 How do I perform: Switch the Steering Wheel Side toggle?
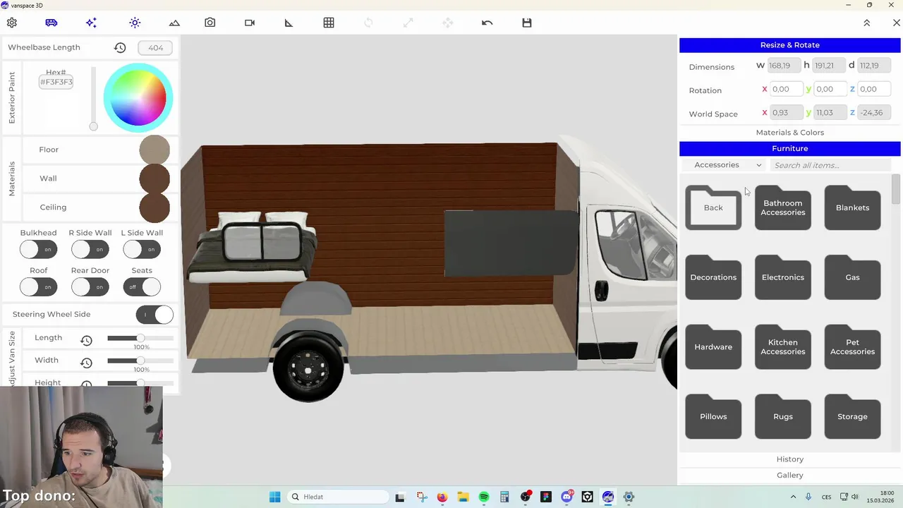tap(154, 315)
